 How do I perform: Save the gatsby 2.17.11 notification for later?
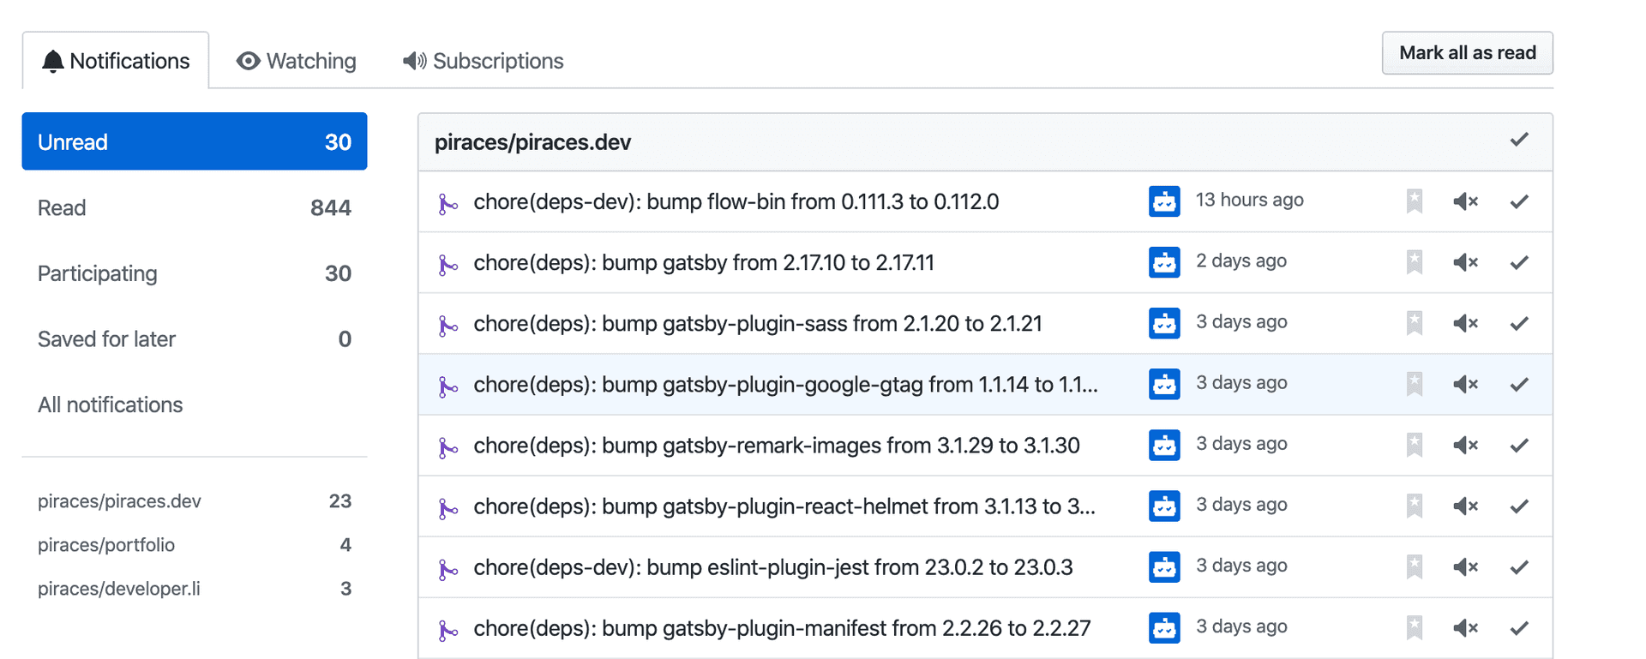click(x=1414, y=262)
